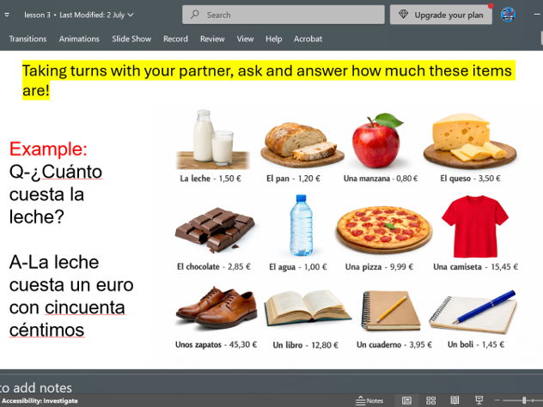
Task: Click caption La leche - 1,50 €
Action: (210, 179)
